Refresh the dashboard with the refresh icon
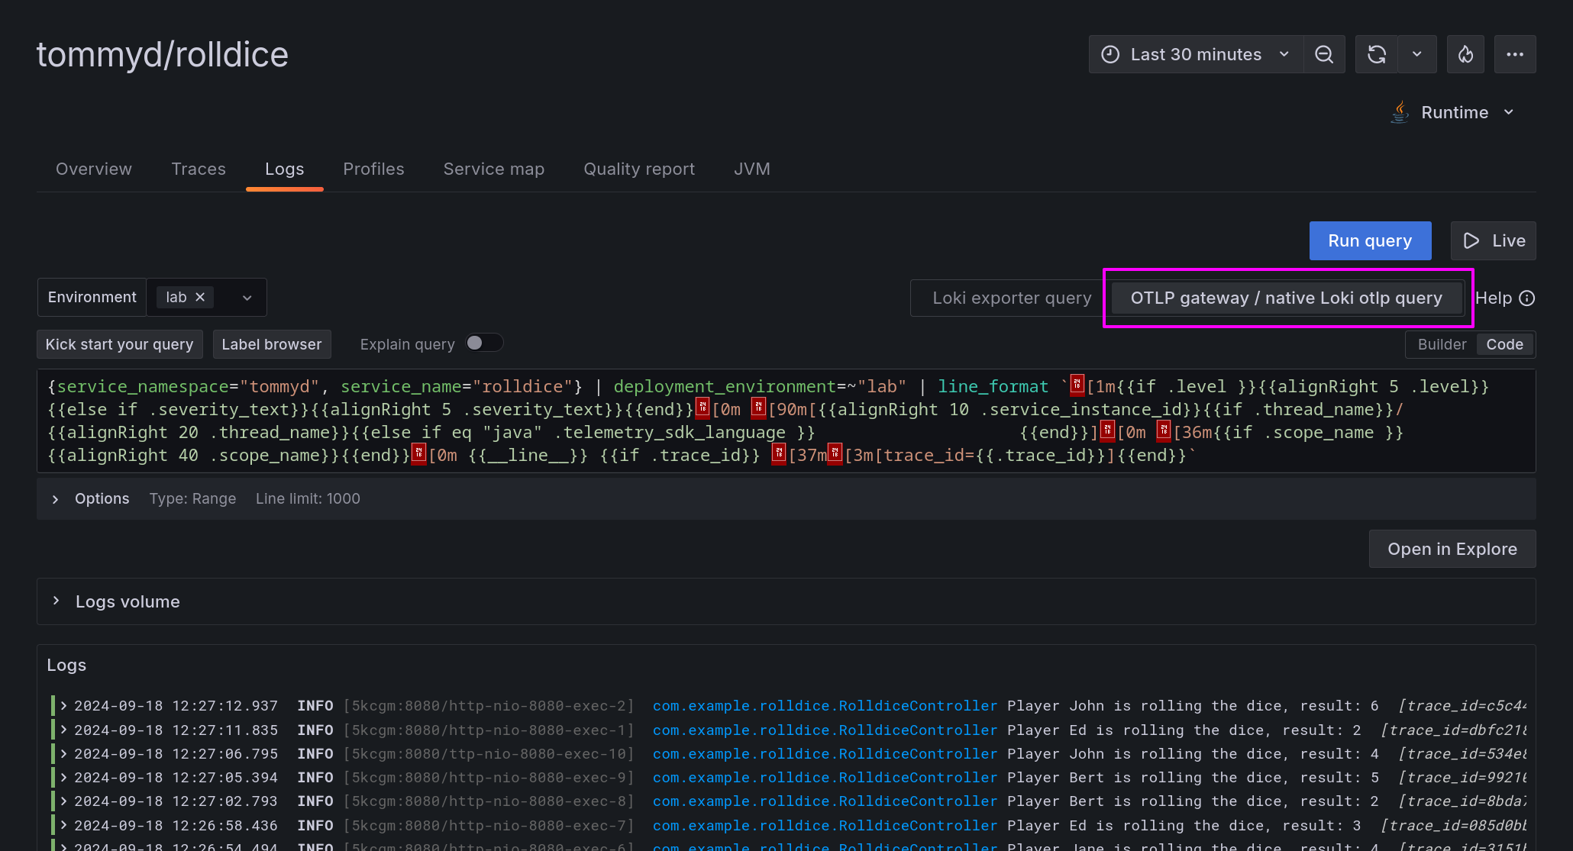Viewport: 1573px width, 851px height. [x=1377, y=54]
